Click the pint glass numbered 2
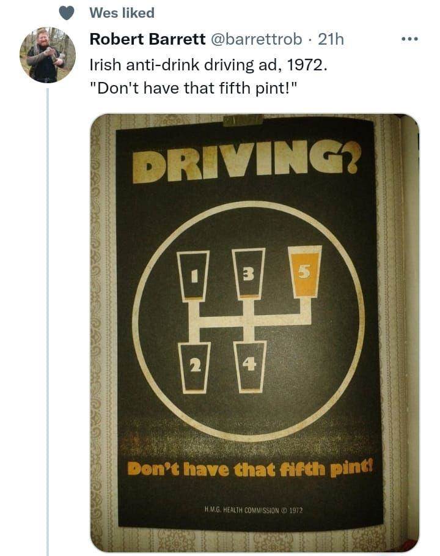 (x=194, y=366)
